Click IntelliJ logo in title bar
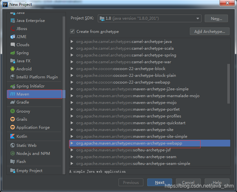This screenshot has height=192, width=237. click(x=5, y=5)
